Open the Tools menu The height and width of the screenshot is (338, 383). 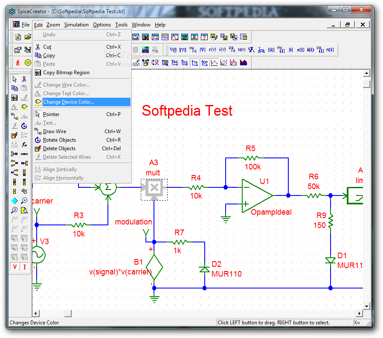(122, 25)
